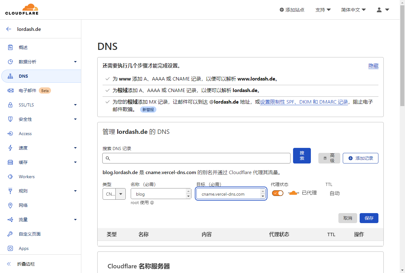Expand the 速度 section arrow
Image resolution: width=405 pixels, height=273 pixels.
(x=75, y=148)
